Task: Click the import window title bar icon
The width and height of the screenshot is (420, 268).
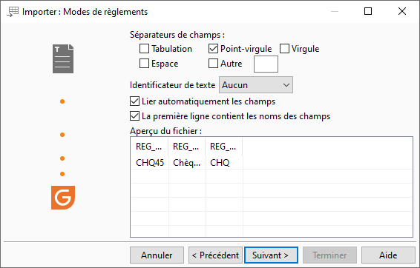Action: (13, 12)
